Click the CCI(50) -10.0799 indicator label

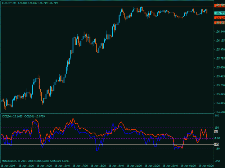click(35, 116)
